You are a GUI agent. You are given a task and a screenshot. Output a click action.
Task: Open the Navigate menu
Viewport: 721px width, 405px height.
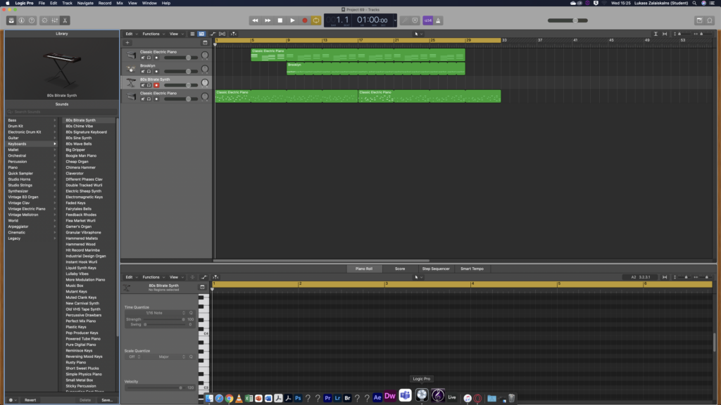point(85,4)
